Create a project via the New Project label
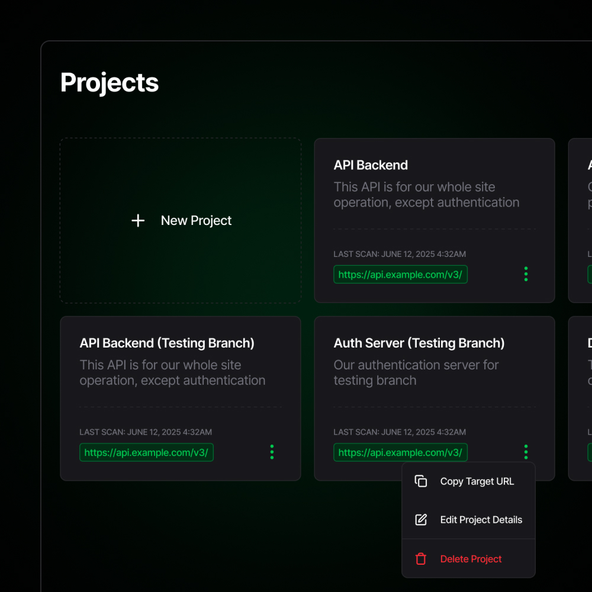 click(196, 220)
